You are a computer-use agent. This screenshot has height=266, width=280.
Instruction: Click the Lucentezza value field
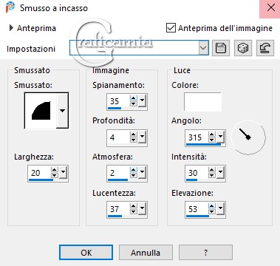tap(118, 209)
